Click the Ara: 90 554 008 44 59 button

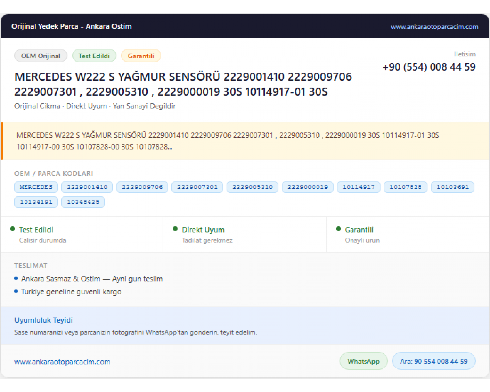pos(434,361)
